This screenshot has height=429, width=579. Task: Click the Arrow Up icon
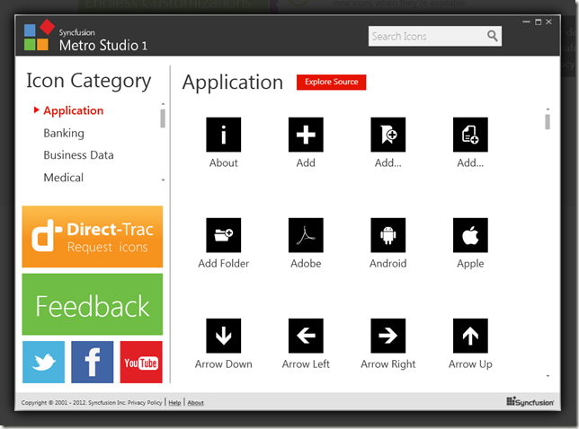pos(470,336)
